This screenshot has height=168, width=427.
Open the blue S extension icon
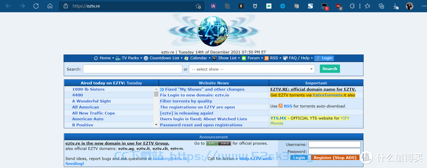pos(310,6)
